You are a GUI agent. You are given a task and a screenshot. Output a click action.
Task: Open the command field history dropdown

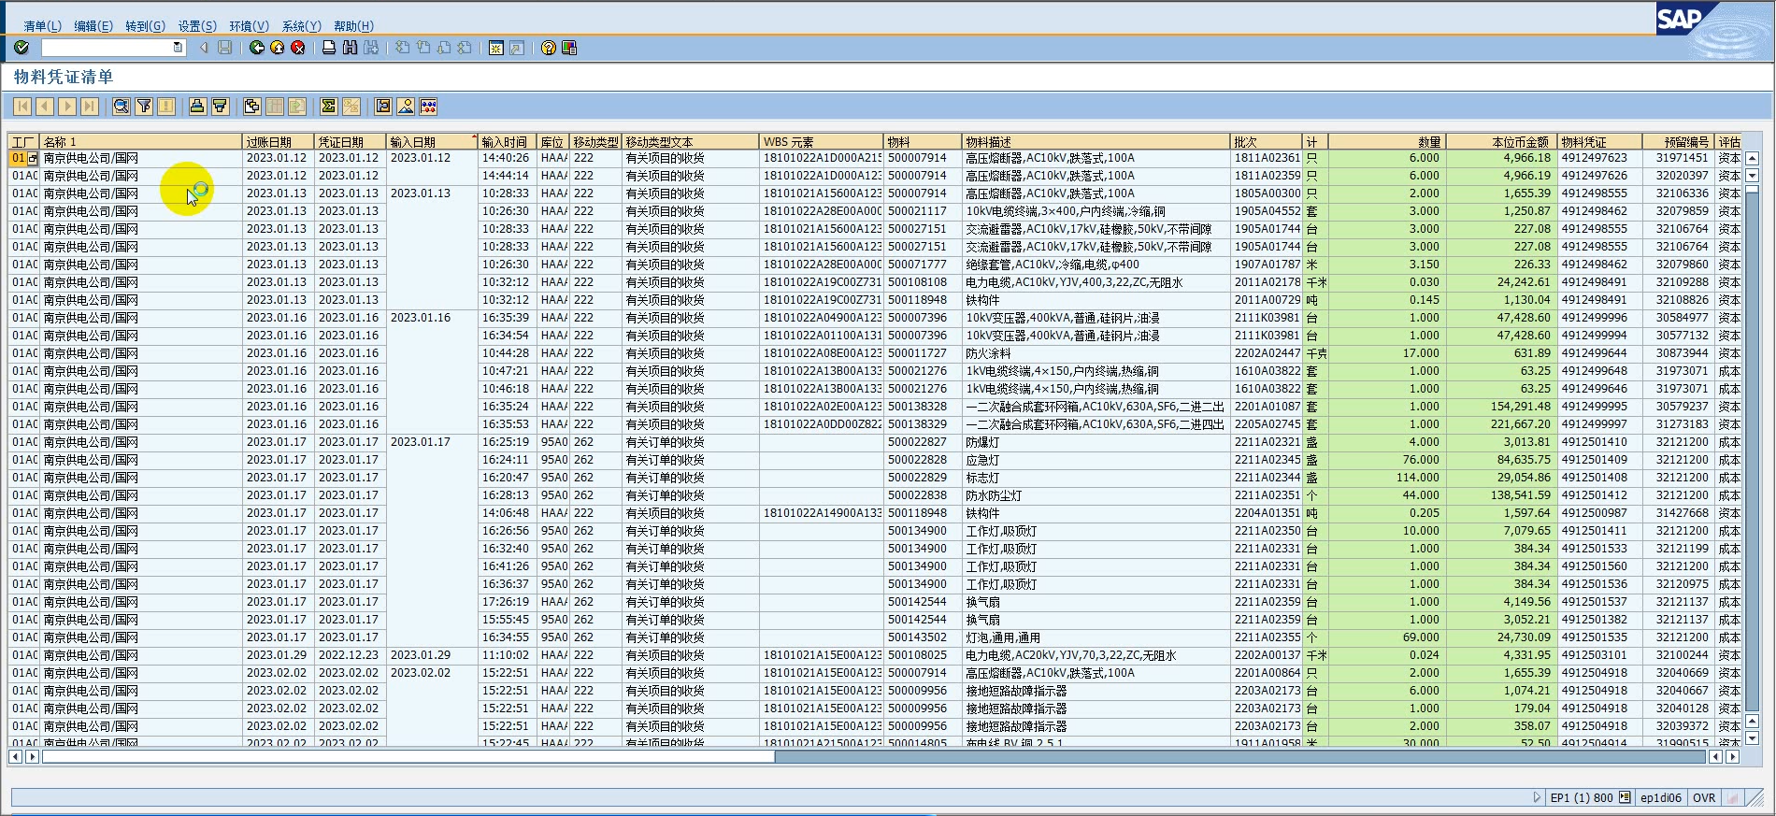(x=178, y=48)
